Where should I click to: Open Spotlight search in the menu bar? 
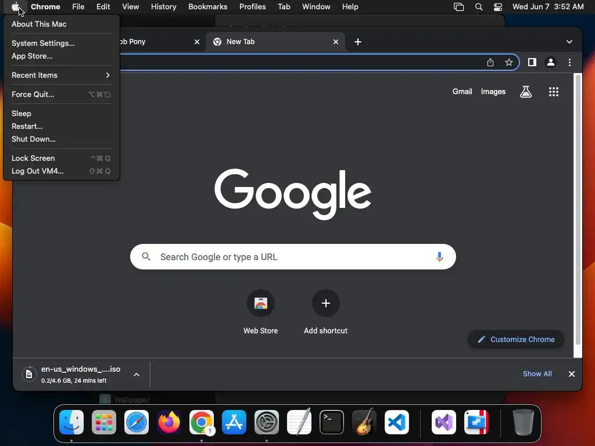point(479,7)
